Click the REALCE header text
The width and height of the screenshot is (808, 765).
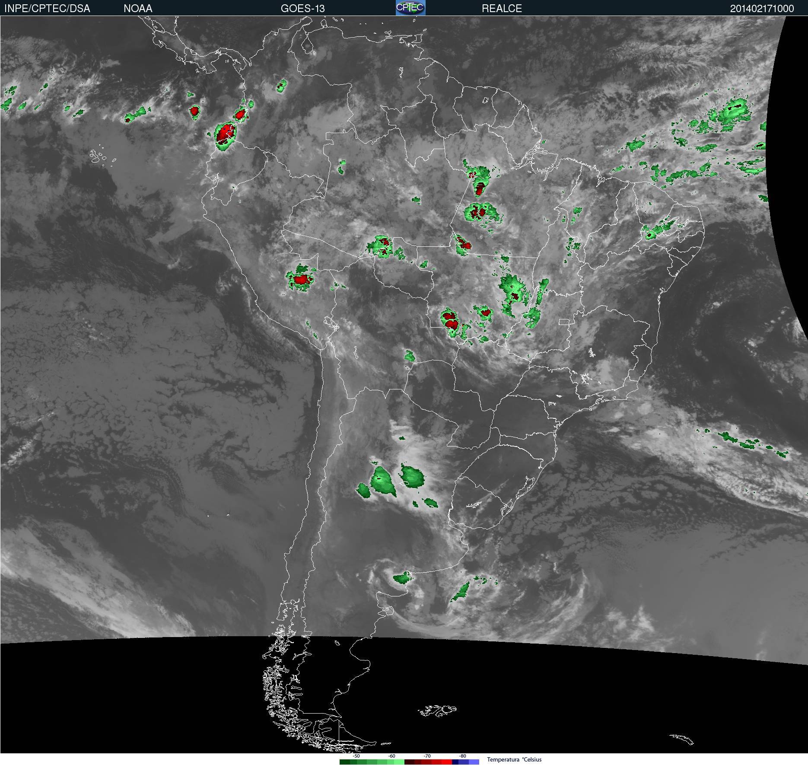click(502, 8)
